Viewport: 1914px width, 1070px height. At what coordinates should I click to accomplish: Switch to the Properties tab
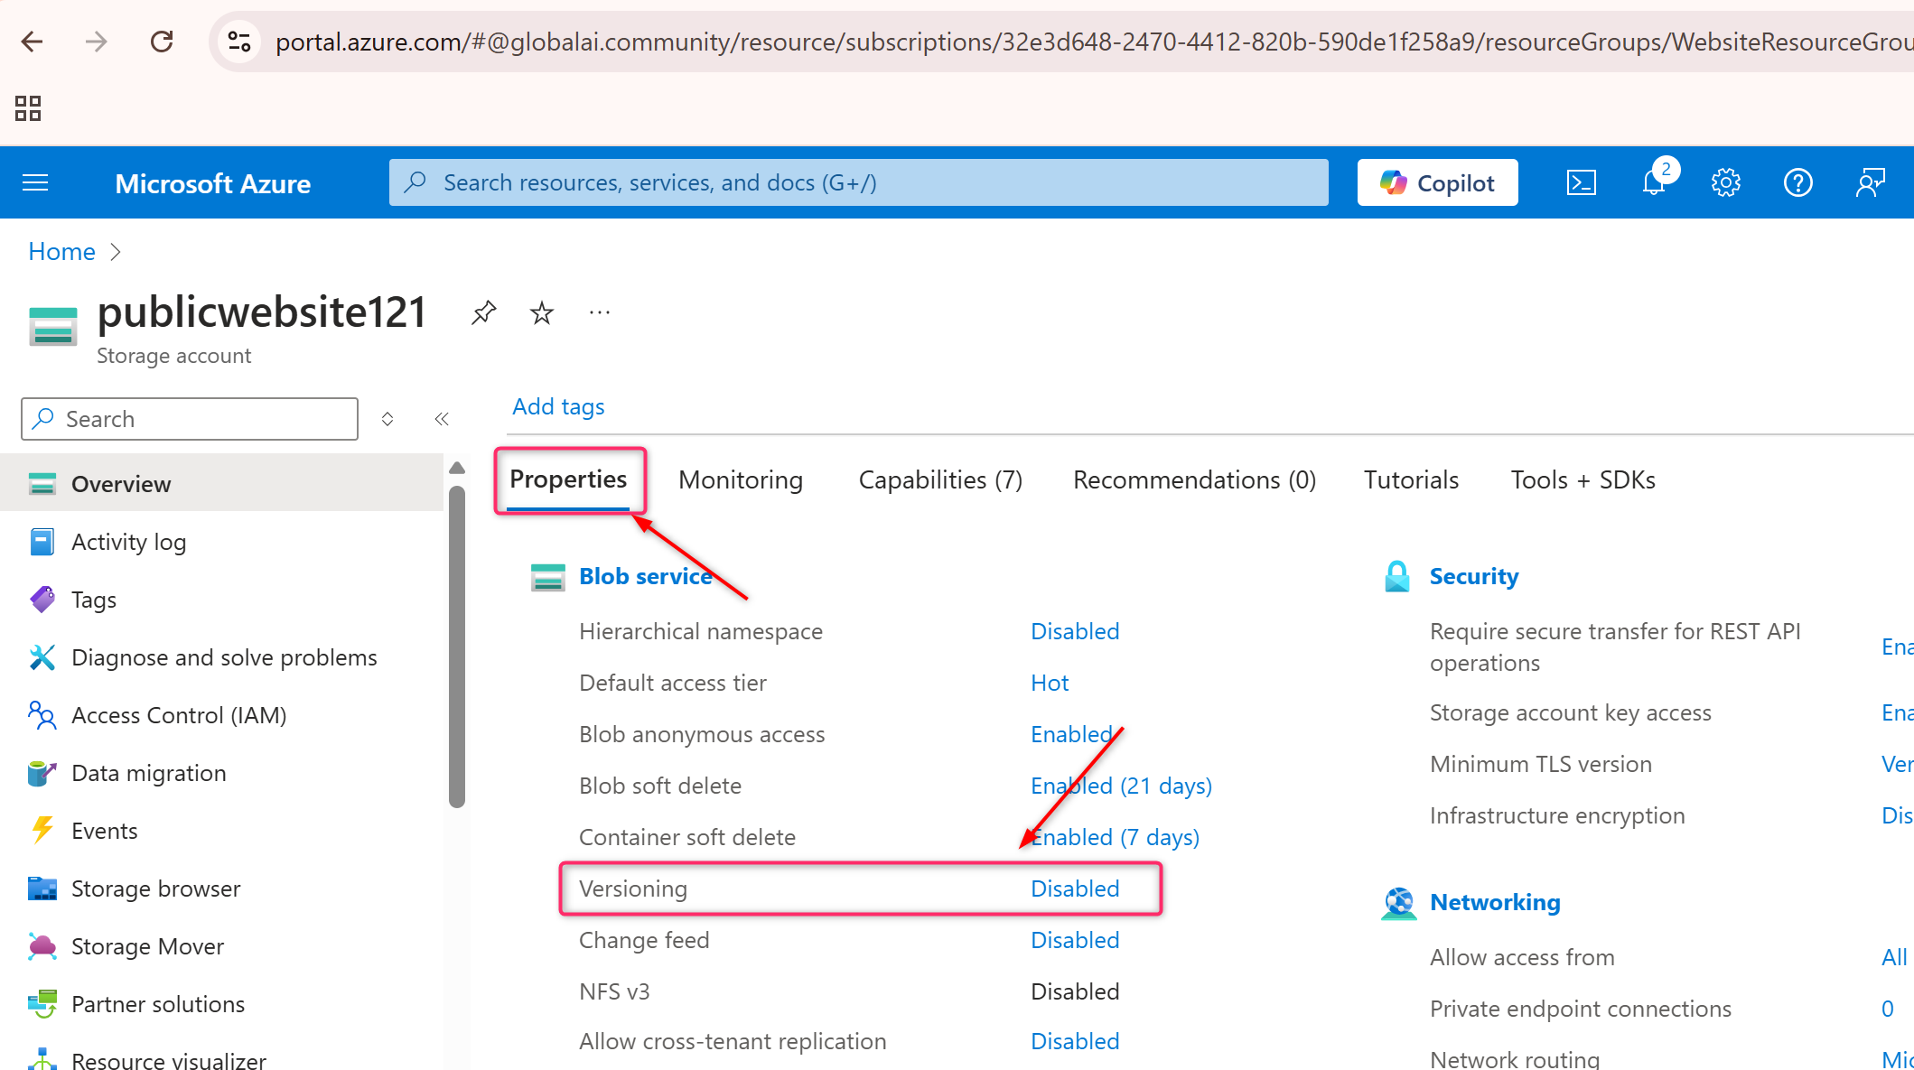pyautogui.click(x=568, y=479)
